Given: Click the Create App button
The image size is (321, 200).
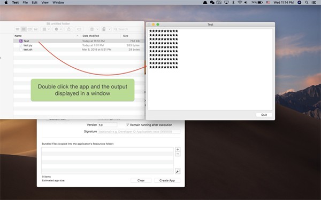Looking at the screenshot, I should coord(167,180).
